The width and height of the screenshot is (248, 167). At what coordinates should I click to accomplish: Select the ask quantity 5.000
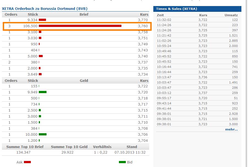(x=32, y=56)
